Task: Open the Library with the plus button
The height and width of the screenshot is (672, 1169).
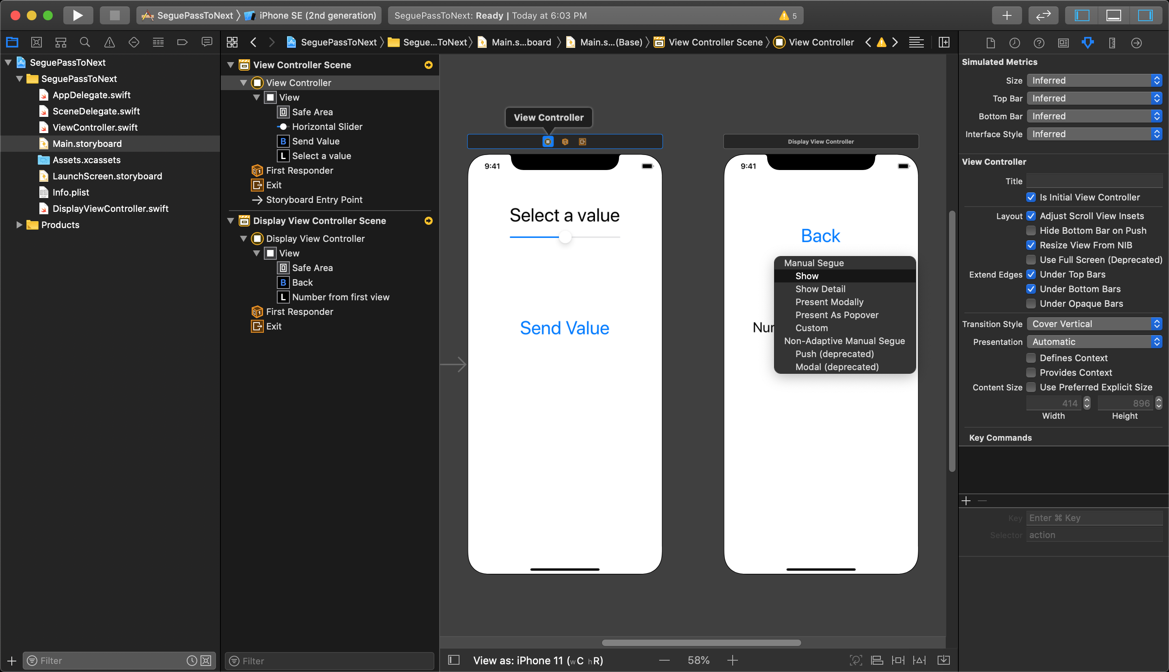Action: (x=1007, y=15)
